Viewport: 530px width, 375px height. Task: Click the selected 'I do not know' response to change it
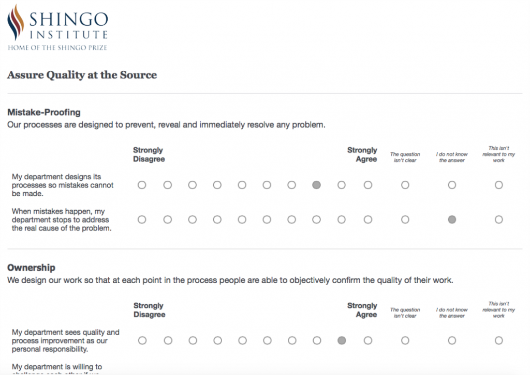(x=452, y=219)
